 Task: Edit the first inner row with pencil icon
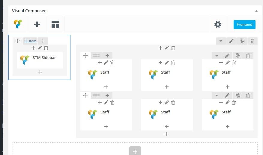227,55
